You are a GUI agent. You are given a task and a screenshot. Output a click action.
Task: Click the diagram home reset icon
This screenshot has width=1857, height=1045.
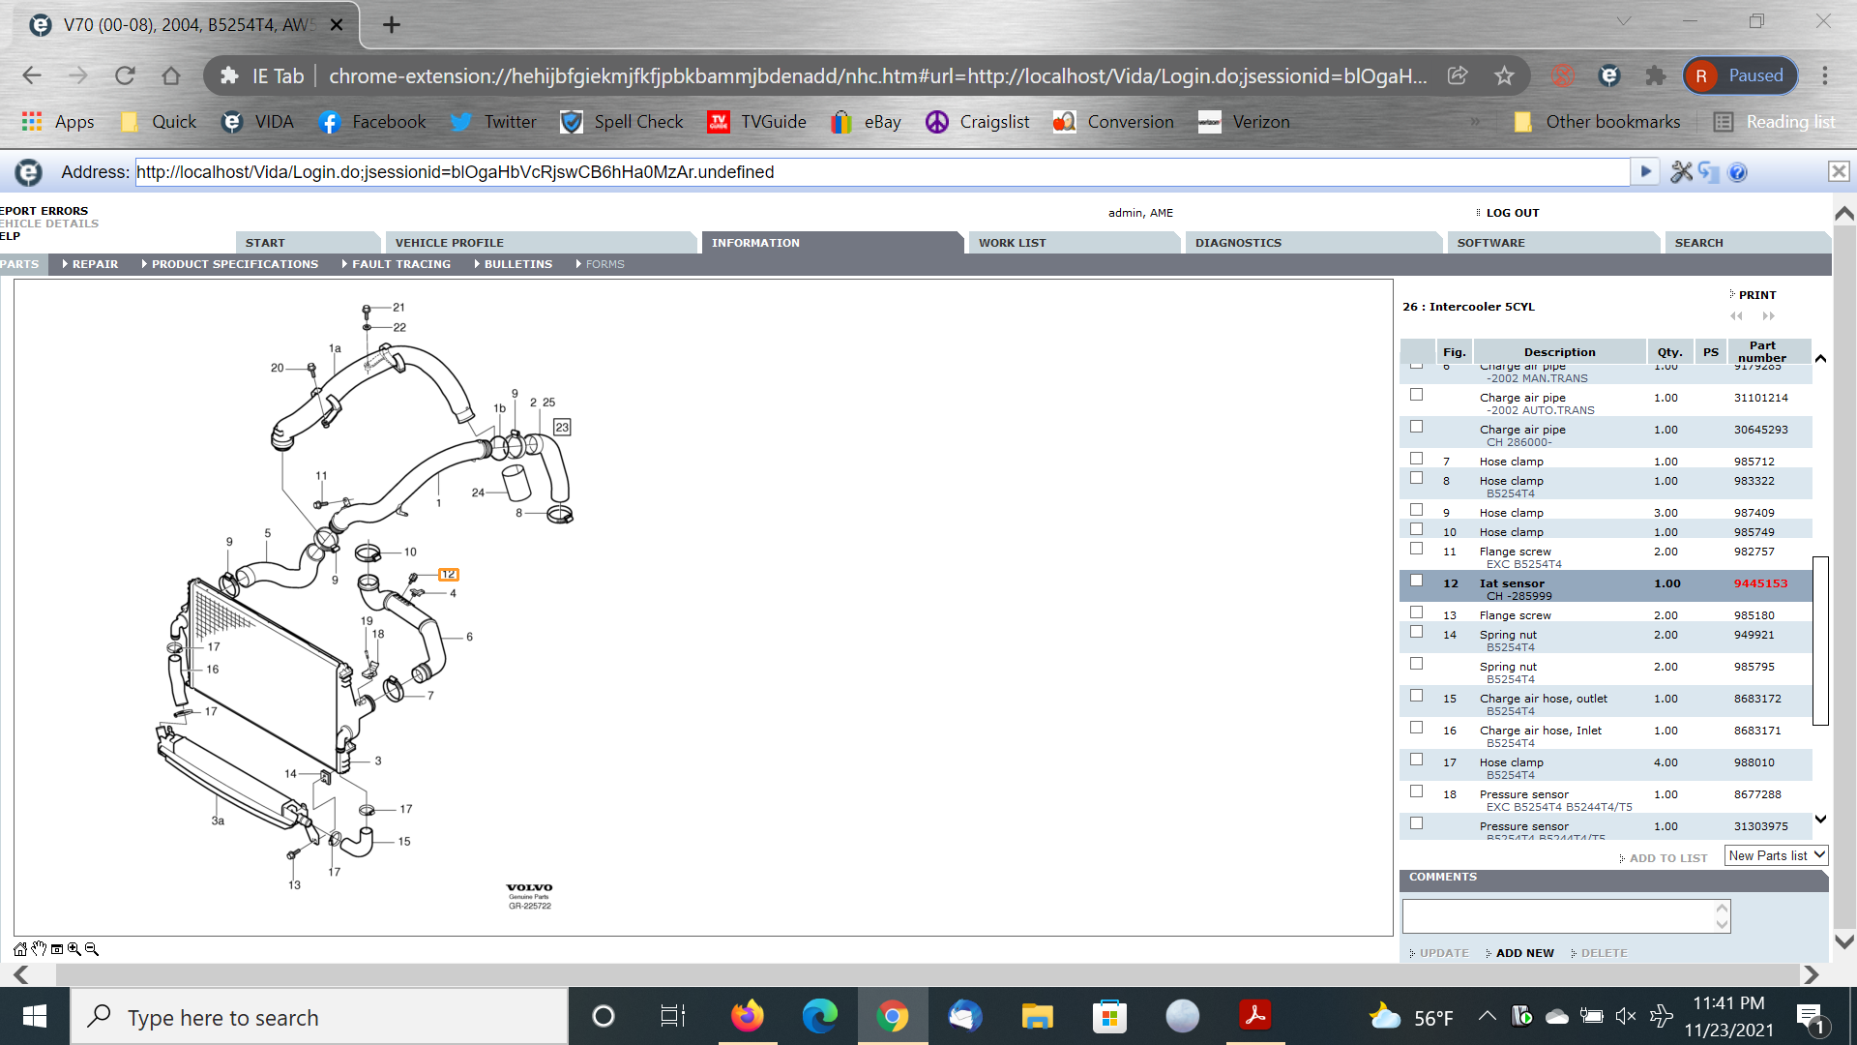(20, 949)
